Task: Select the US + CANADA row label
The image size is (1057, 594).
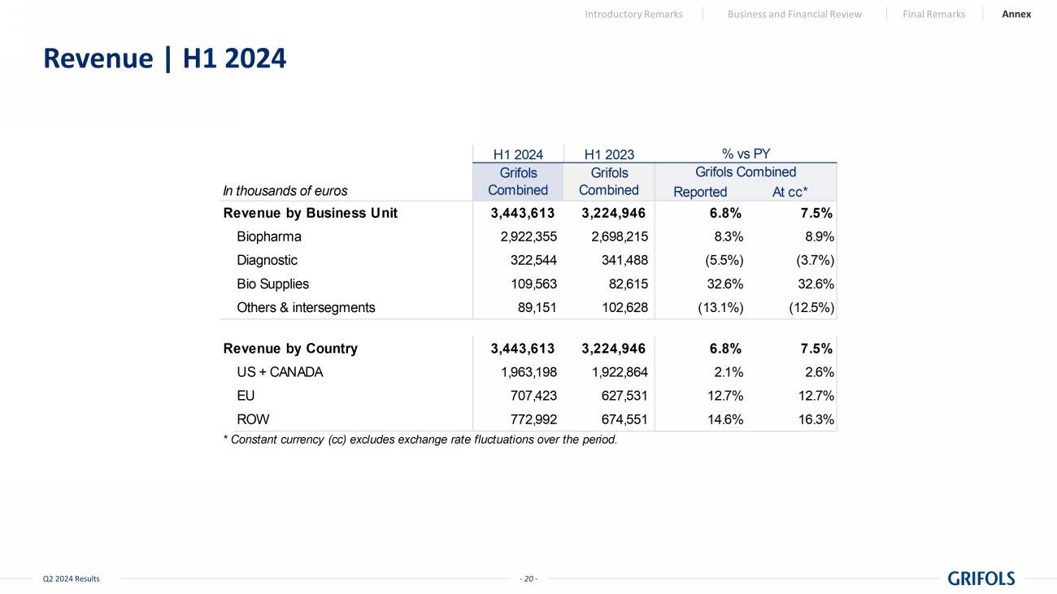Action: pyautogui.click(x=280, y=372)
